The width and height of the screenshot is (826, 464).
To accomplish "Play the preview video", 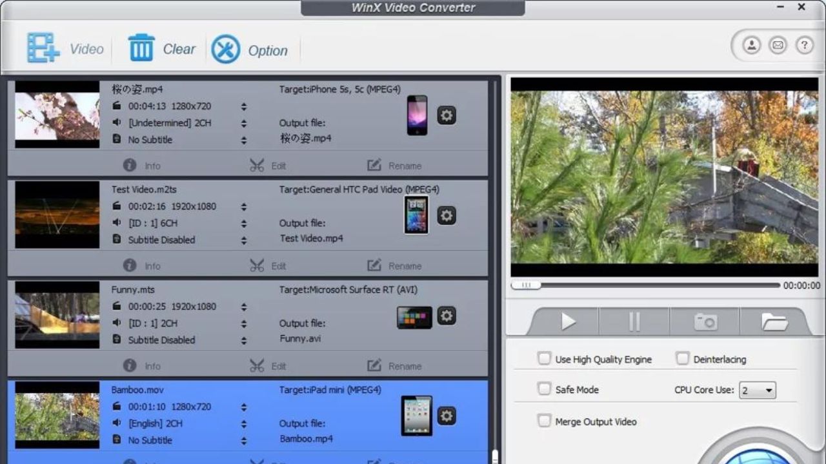I will pyautogui.click(x=568, y=322).
